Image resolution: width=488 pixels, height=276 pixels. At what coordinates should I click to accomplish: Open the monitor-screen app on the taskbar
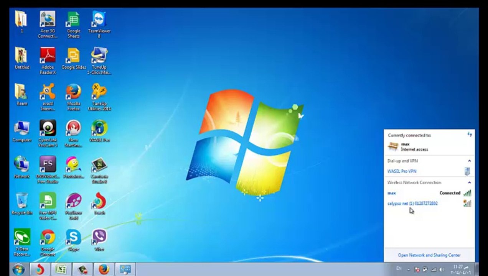(x=125, y=269)
